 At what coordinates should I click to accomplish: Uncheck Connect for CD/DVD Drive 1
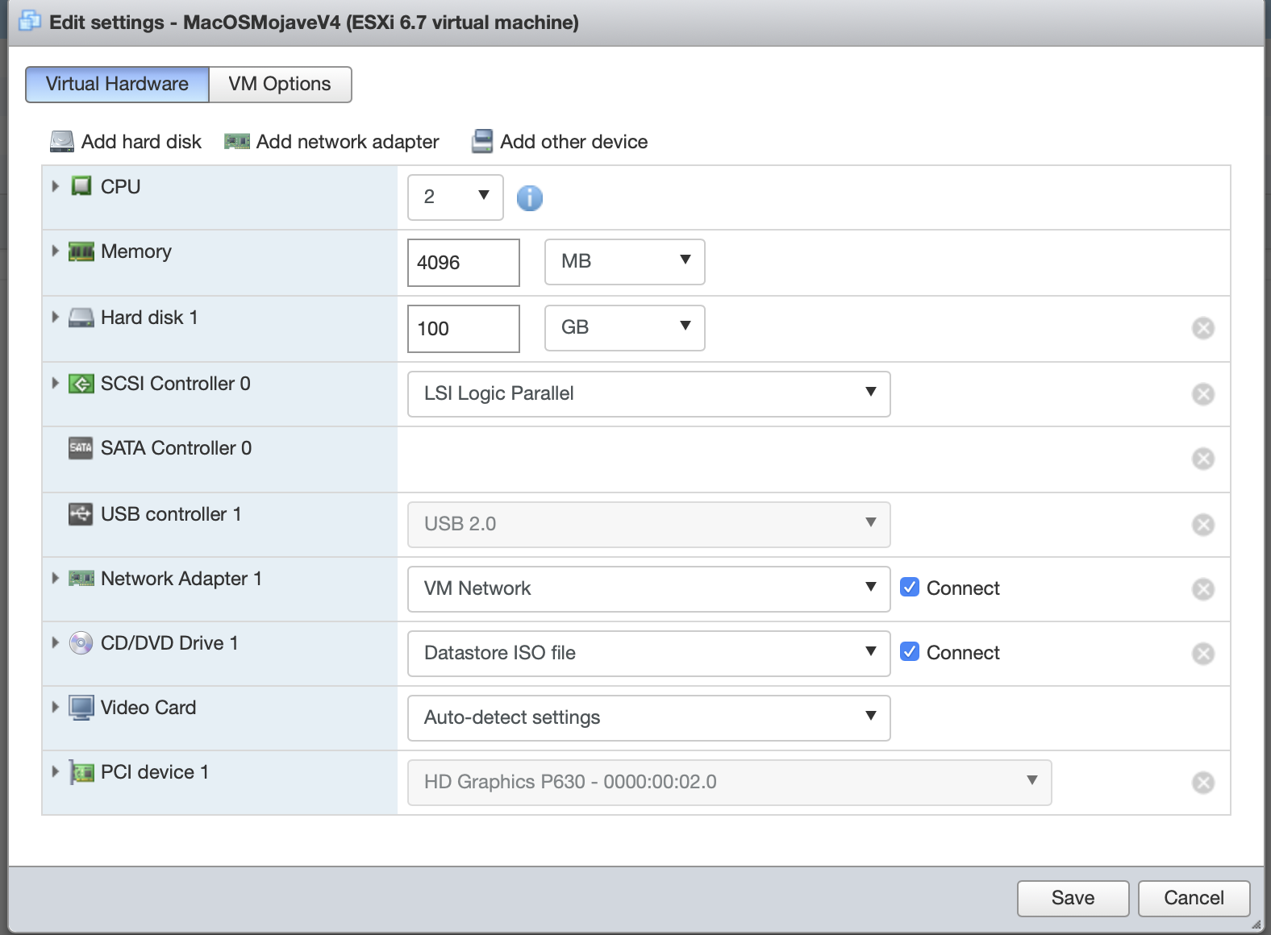click(x=910, y=651)
